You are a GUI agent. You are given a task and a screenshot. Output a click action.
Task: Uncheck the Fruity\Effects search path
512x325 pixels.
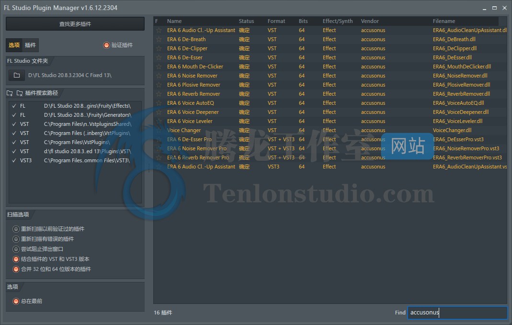(14, 106)
